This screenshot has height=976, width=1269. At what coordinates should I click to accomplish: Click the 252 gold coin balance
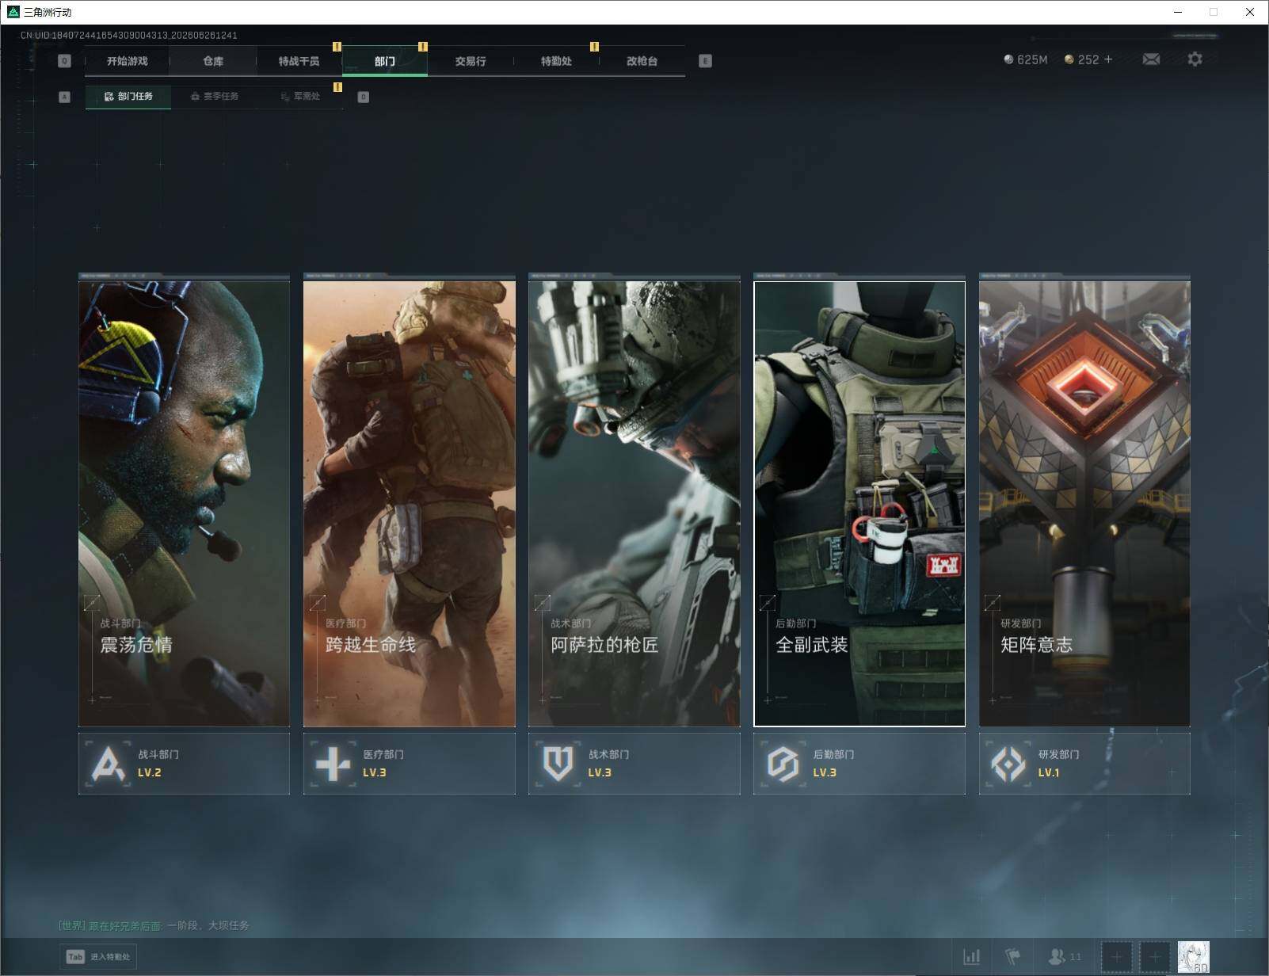click(x=1081, y=59)
